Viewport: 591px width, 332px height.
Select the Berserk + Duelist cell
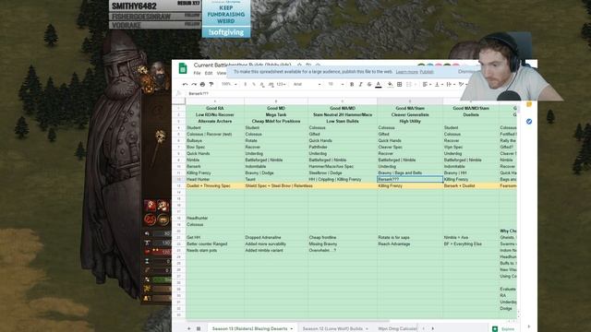[471, 185]
